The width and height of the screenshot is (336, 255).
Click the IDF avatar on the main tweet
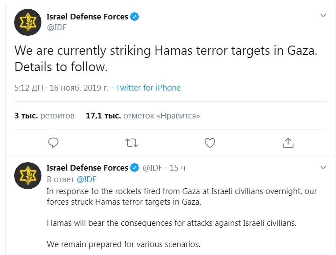(x=28, y=22)
